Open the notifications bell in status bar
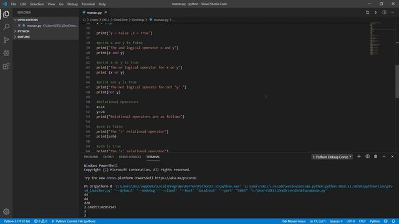The image size is (399, 224). (393, 222)
